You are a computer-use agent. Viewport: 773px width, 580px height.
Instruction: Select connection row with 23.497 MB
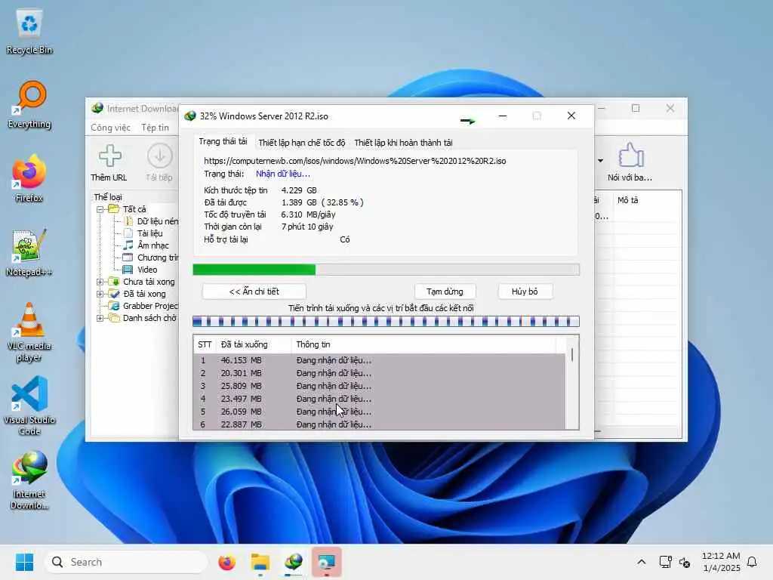(379, 399)
